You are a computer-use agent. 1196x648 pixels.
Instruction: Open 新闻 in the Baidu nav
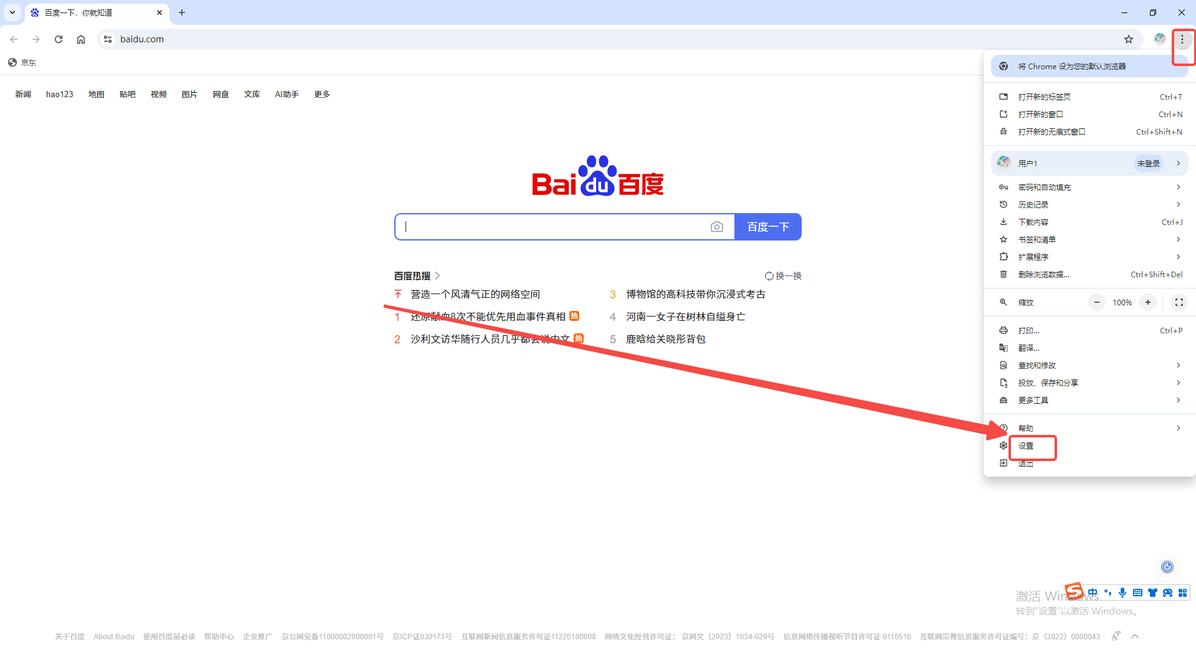(x=23, y=95)
